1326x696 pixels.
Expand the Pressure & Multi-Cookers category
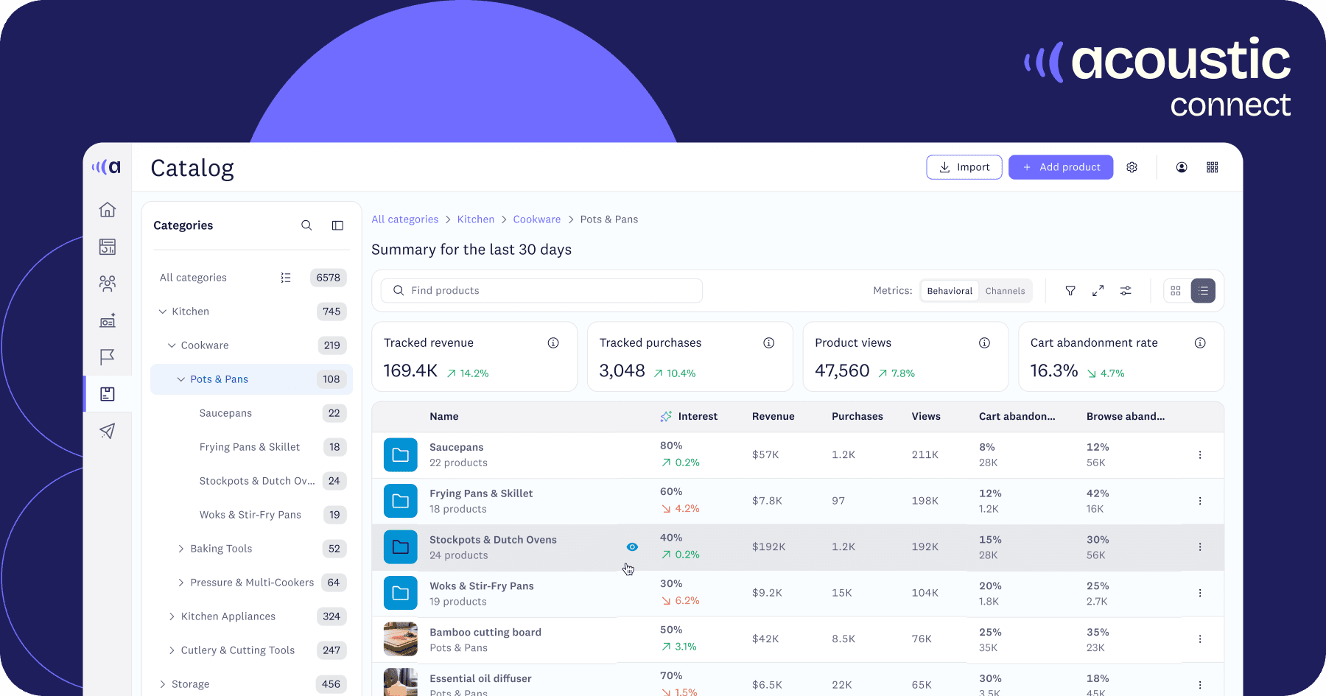coord(181,583)
